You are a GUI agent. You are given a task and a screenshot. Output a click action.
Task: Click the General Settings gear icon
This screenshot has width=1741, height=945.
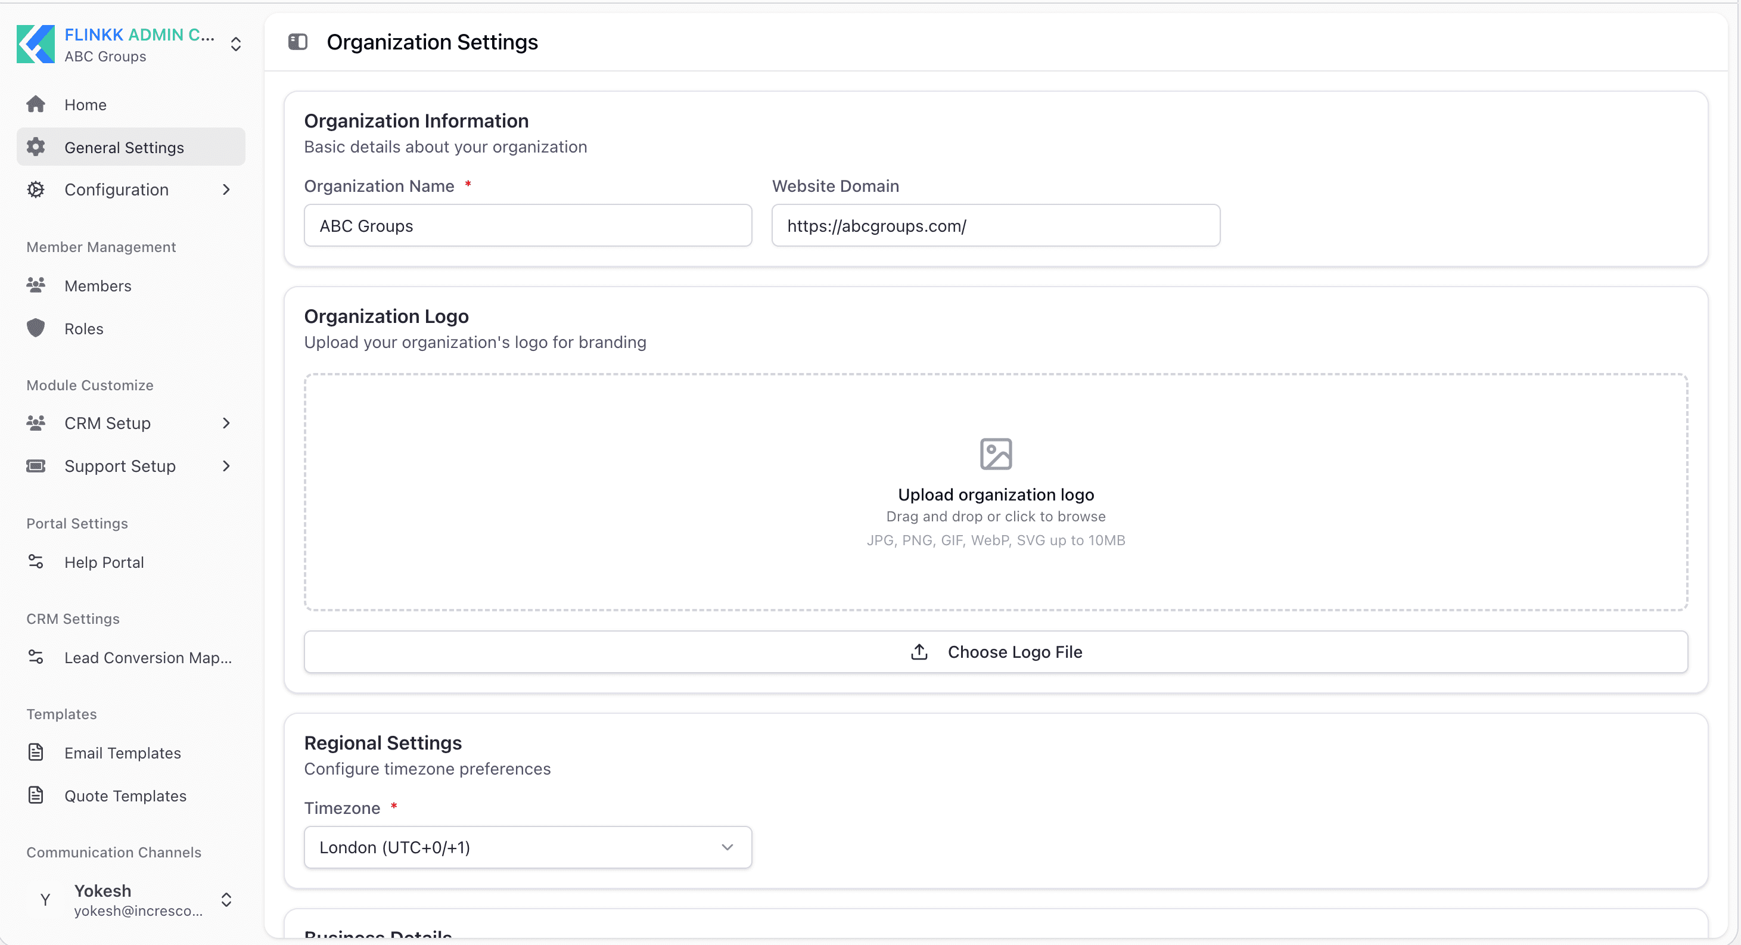[36, 147]
